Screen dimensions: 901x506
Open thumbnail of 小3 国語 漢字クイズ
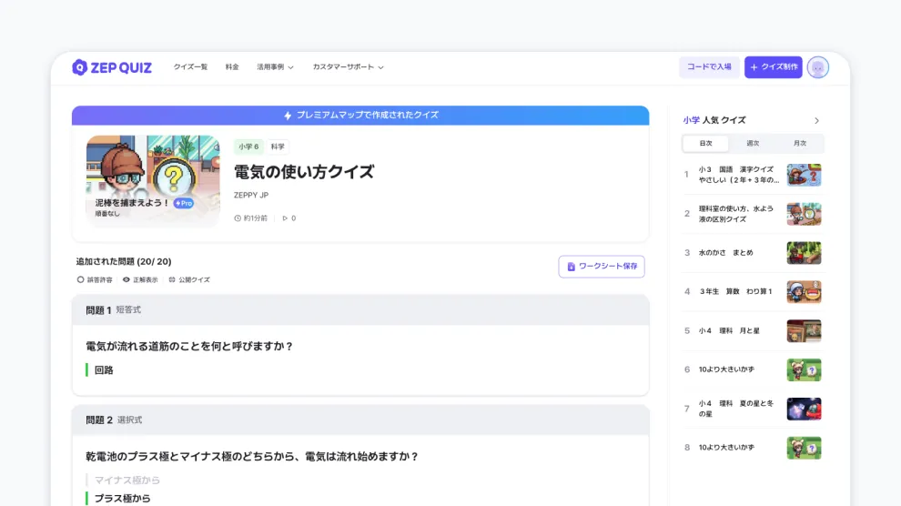tap(804, 175)
